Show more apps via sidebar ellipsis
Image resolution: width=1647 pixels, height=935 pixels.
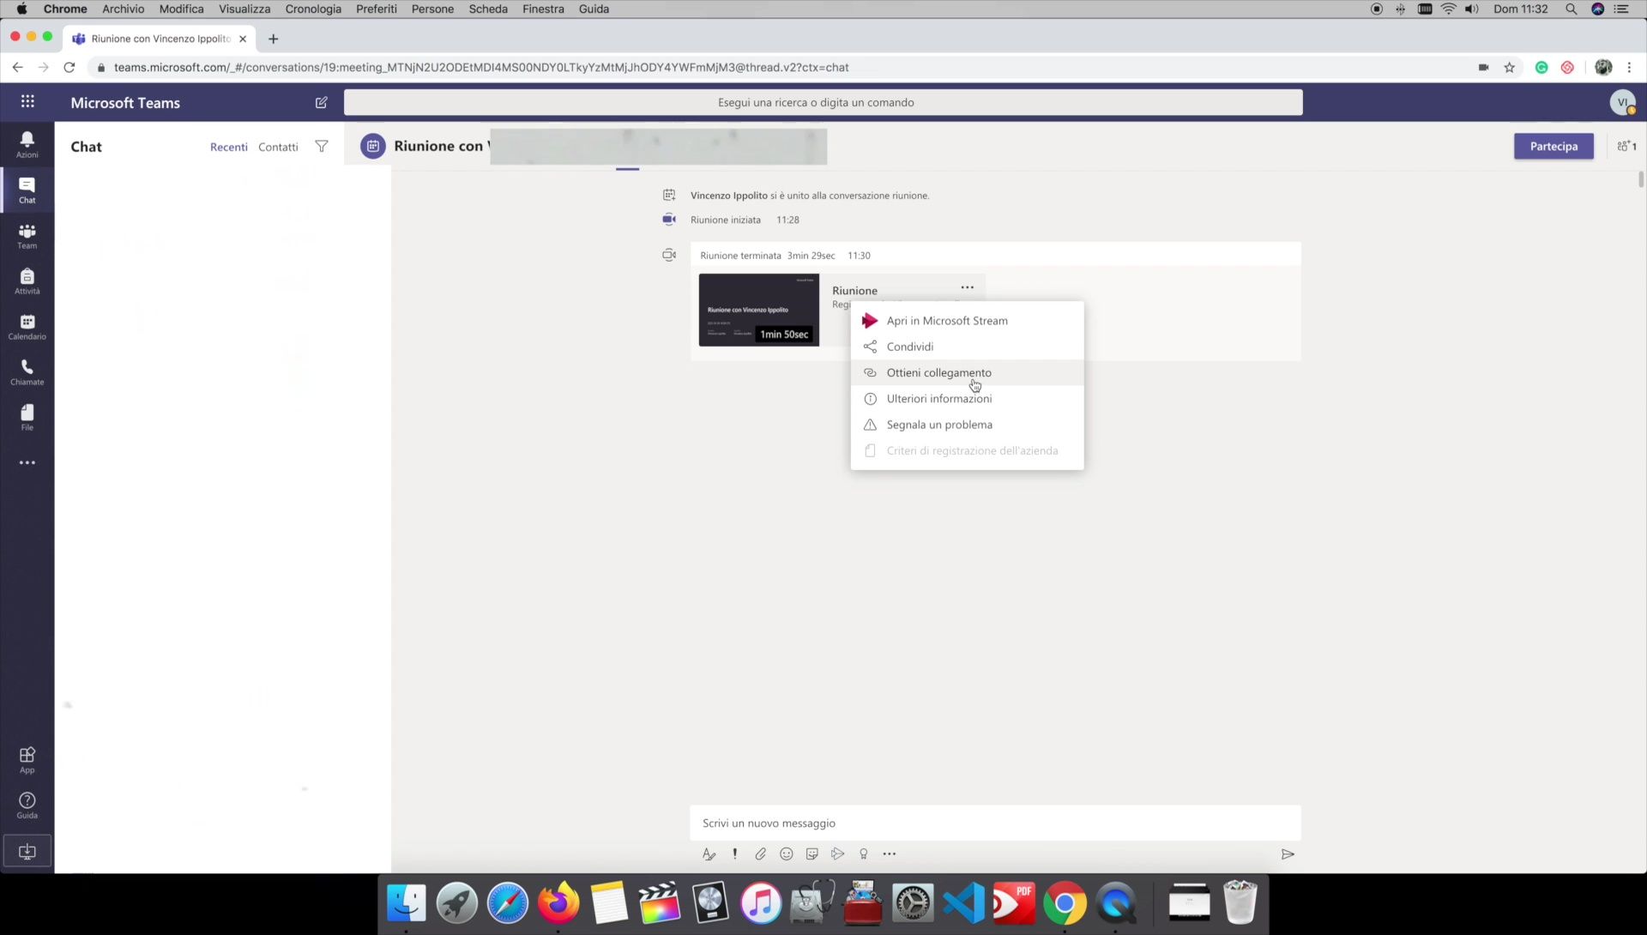(x=27, y=463)
